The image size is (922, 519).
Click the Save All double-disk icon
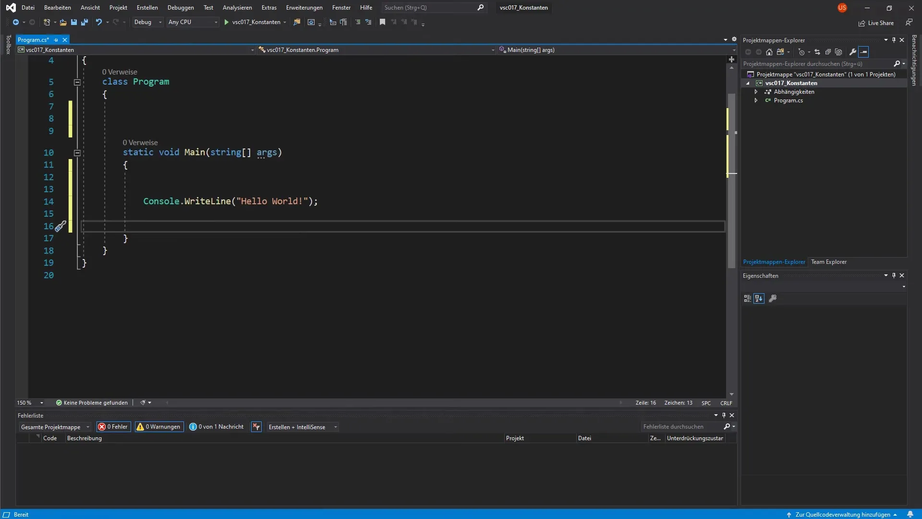(x=84, y=22)
